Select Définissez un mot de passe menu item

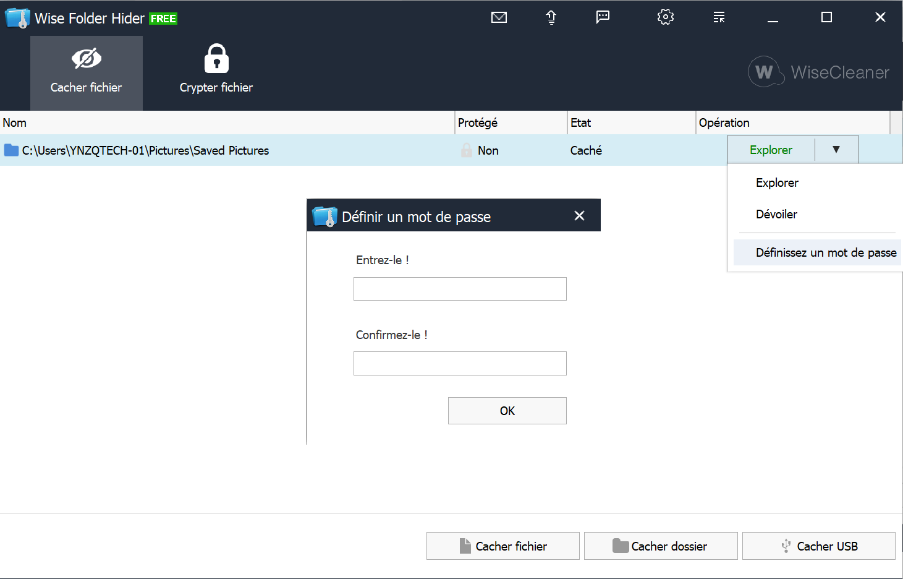click(x=817, y=252)
